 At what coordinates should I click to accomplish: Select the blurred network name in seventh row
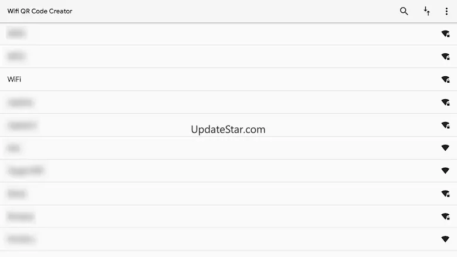pyautogui.click(x=26, y=171)
